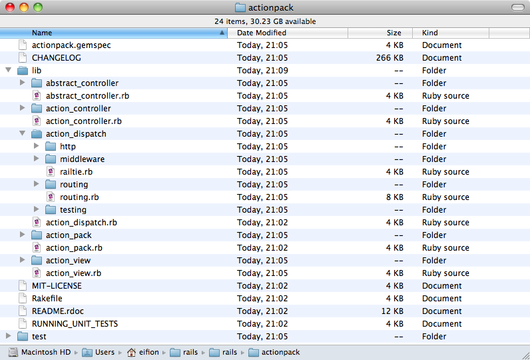Select the file name actionpack.gemspec
Viewport: 530px width, 360px height.
[x=71, y=45]
